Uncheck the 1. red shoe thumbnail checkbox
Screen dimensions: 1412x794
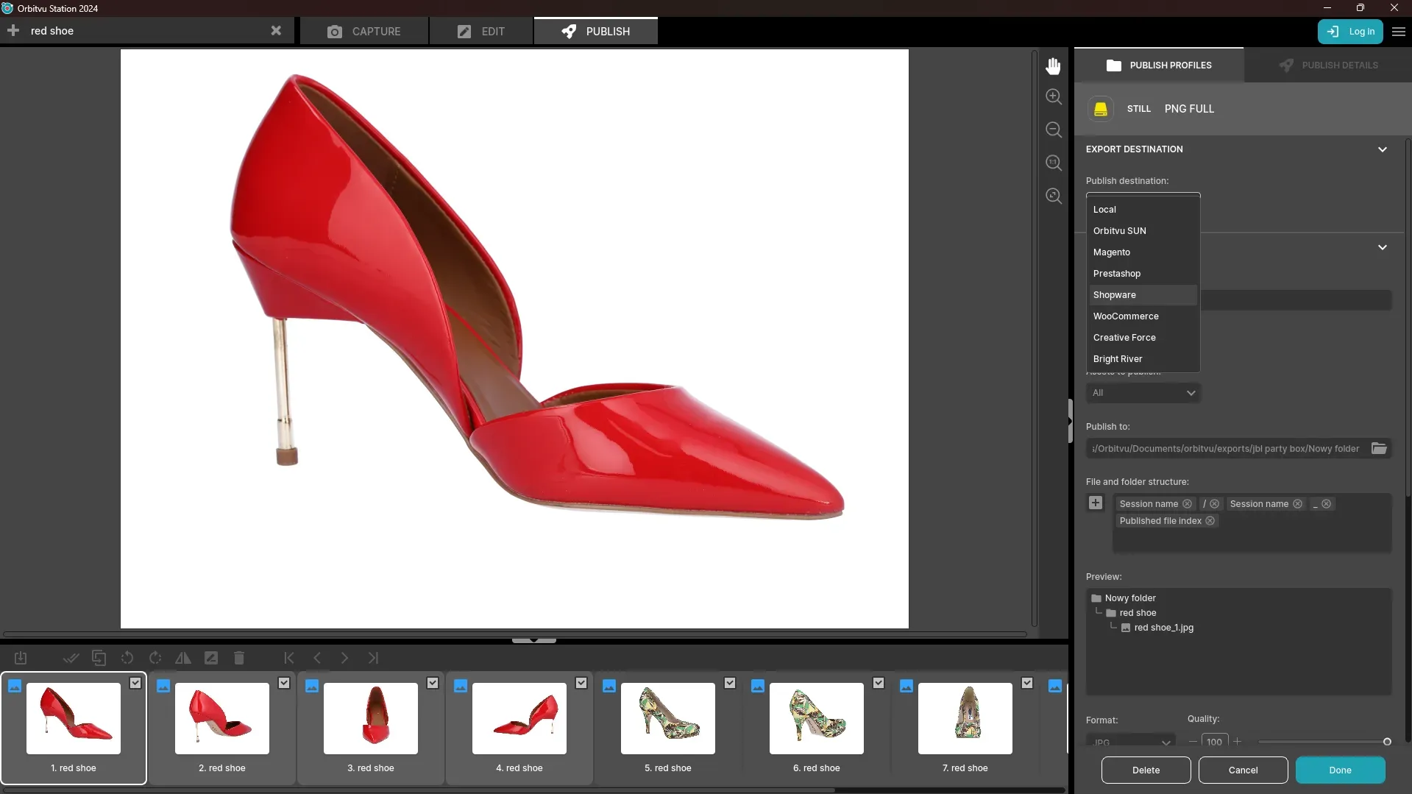pyautogui.click(x=136, y=683)
